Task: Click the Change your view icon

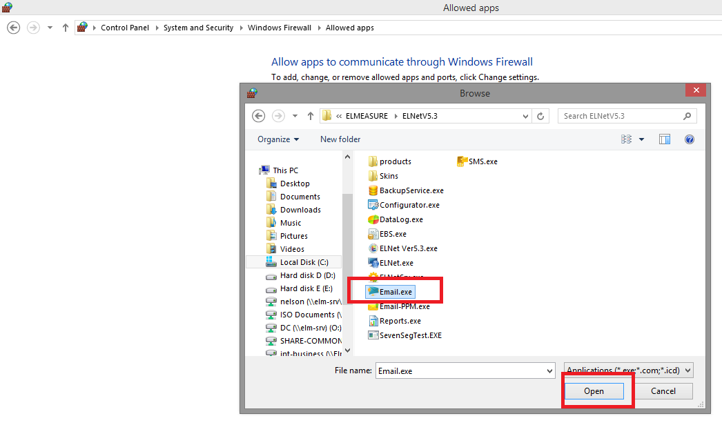Action: pos(626,139)
